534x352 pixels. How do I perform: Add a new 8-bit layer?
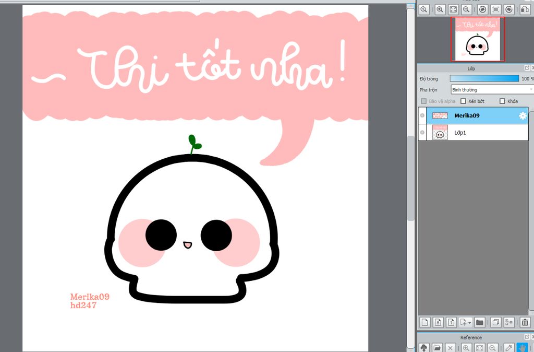[x=438, y=322]
